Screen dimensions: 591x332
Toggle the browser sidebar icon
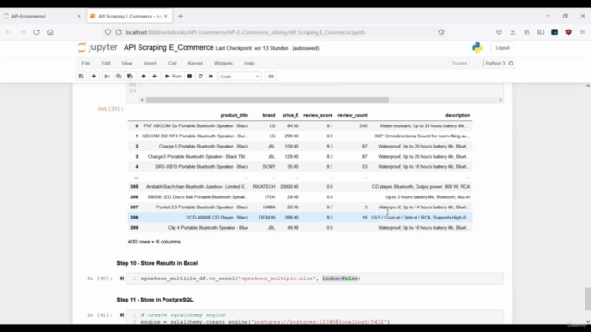[x=540, y=32]
